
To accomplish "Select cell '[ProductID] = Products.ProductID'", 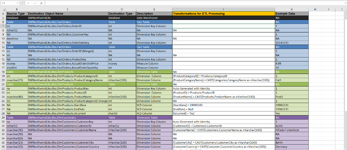I will 224,93.
